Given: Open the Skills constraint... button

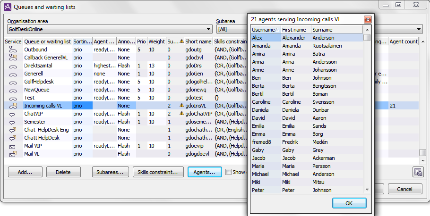Looking at the screenshot, I should pyautogui.click(x=158, y=172).
